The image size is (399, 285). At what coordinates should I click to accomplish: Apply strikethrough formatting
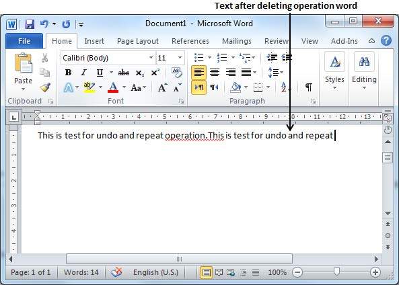tap(124, 73)
